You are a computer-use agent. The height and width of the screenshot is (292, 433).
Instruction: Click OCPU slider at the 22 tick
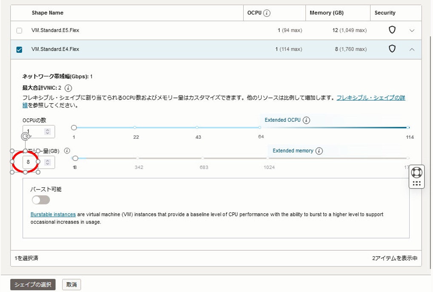(134, 128)
